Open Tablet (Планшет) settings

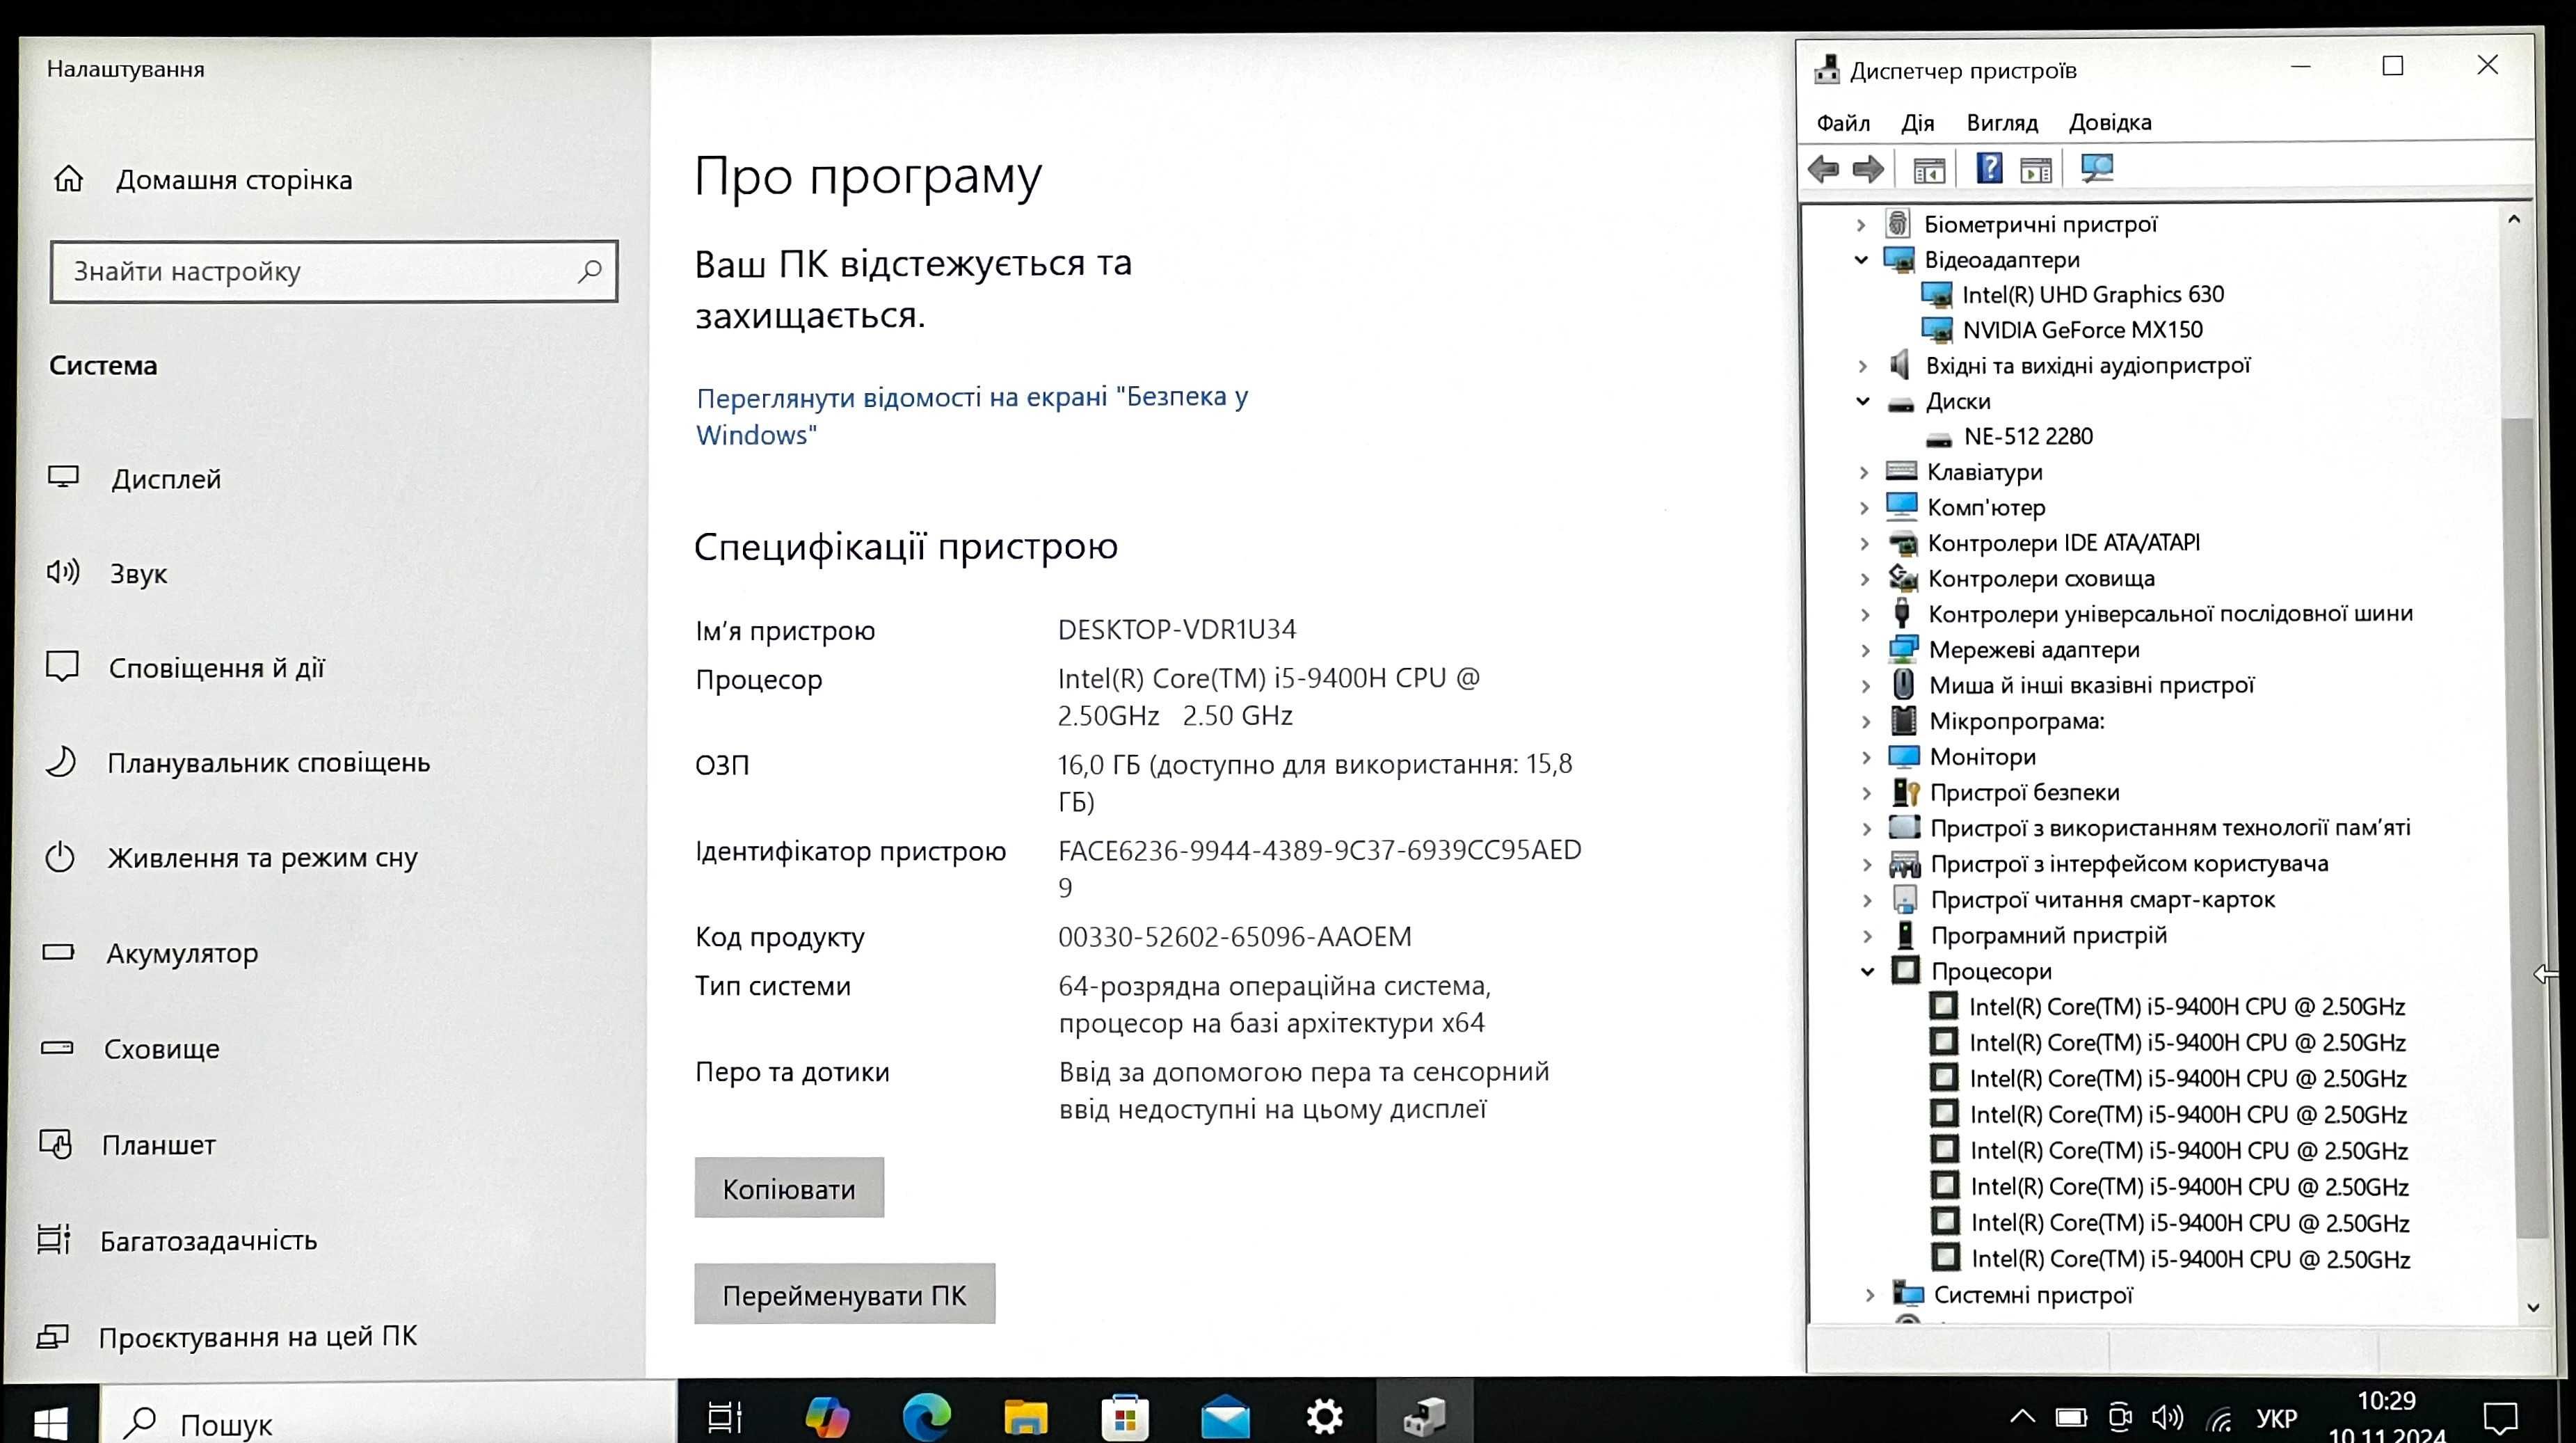tap(127, 1144)
